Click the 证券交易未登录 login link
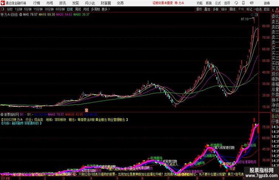Screen dimensions: 279x180 coord(163,3)
